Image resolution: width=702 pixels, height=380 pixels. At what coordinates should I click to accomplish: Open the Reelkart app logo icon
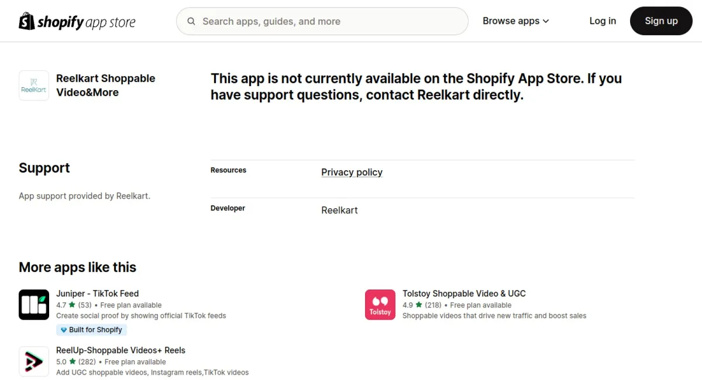(x=34, y=85)
